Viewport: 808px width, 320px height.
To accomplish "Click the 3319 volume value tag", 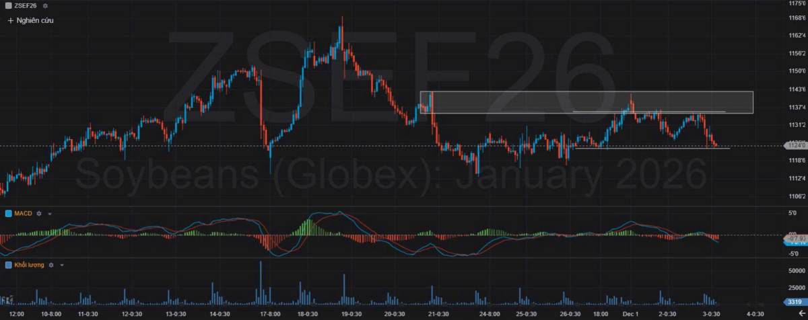I will pos(795,303).
